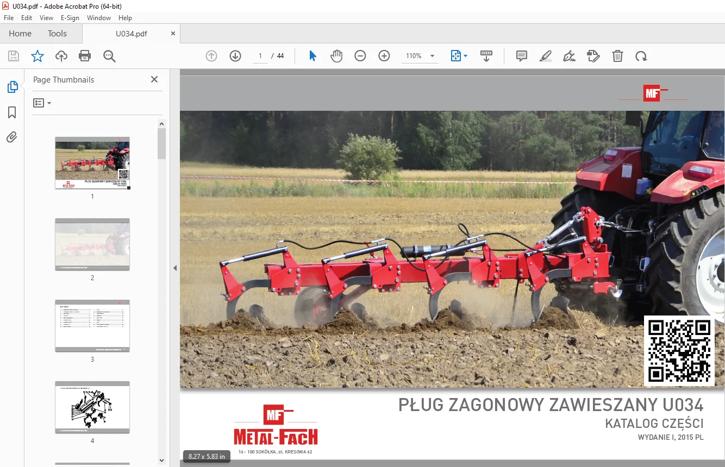Open the Bookmarks side panel
The width and height of the screenshot is (725, 467).
click(x=12, y=112)
